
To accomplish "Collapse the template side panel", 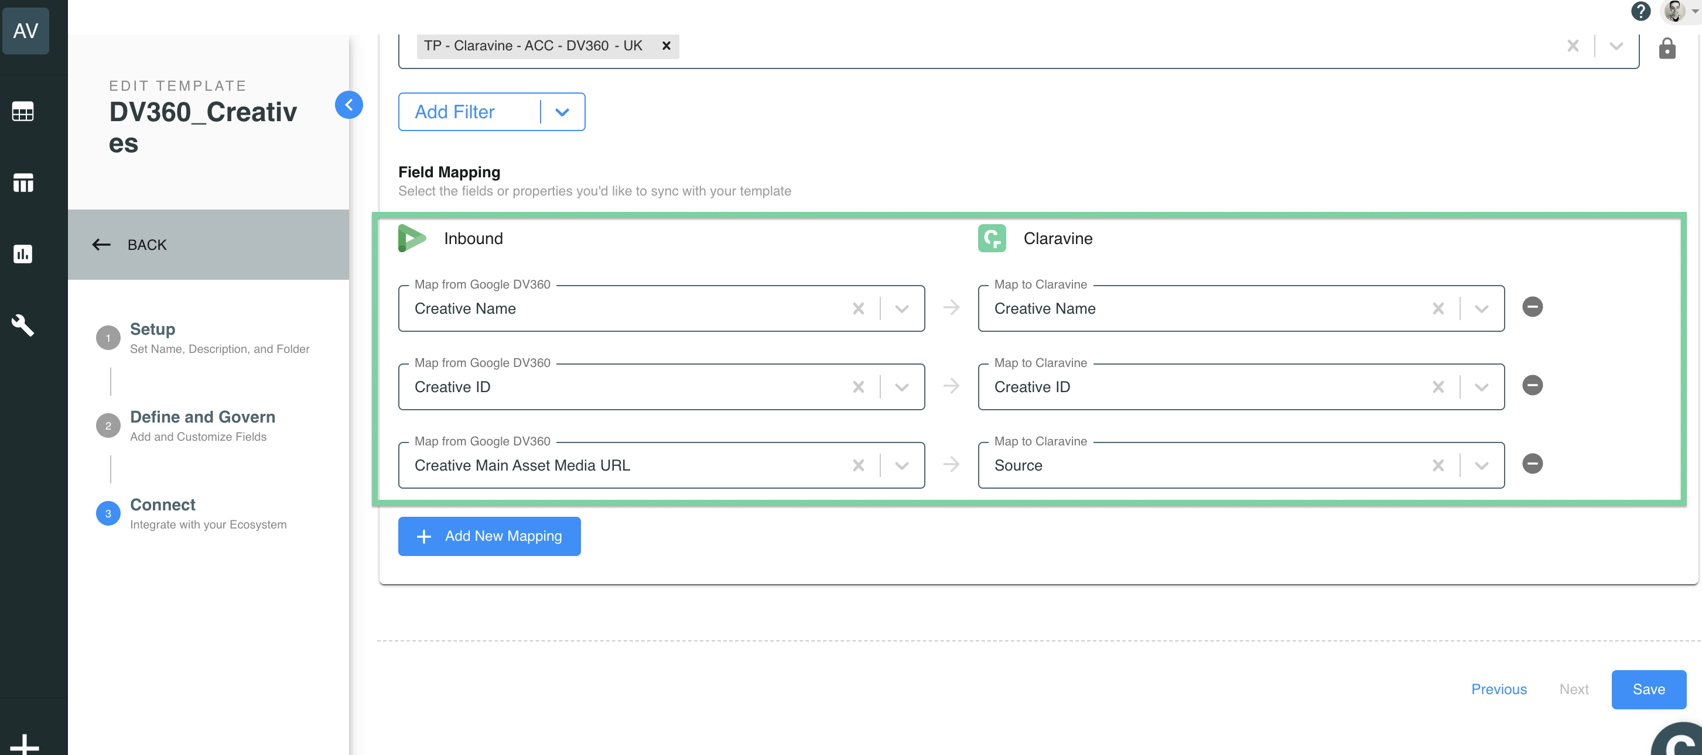I will click(349, 104).
